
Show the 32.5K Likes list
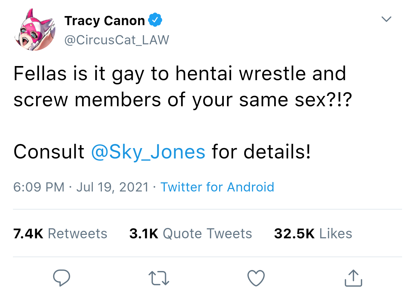pos(313,234)
